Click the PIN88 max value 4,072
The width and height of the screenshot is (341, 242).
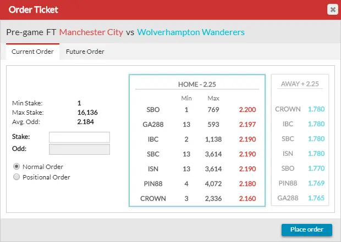[213, 184]
